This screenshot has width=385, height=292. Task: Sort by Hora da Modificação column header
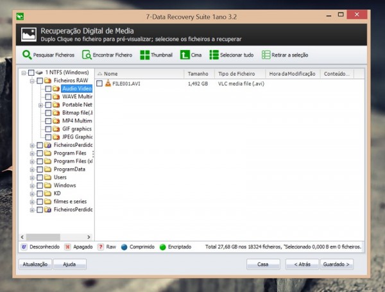point(293,74)
